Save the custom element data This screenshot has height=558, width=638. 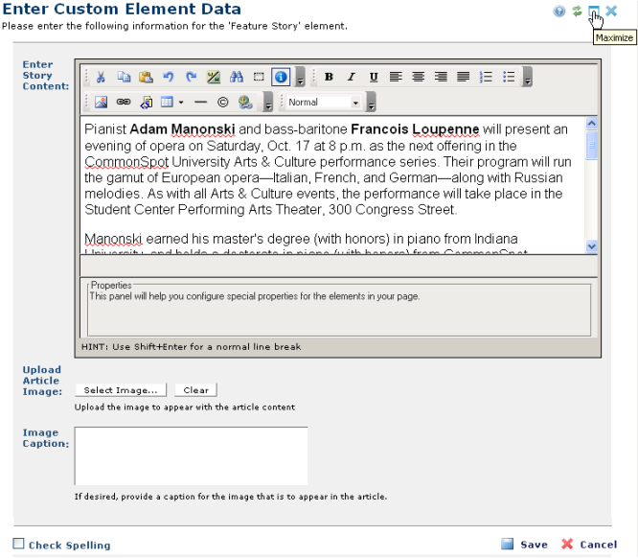coord(525,544)
